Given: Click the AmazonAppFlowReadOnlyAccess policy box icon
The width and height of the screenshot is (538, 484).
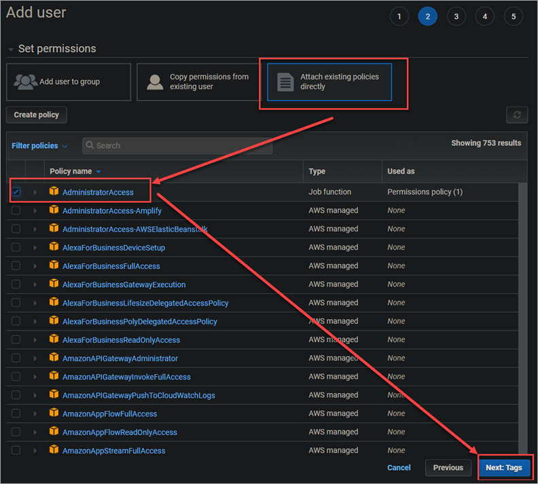Looking at the screenshot, I should coord(54,431).
